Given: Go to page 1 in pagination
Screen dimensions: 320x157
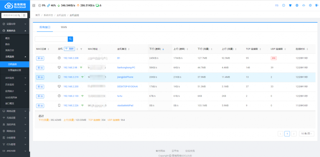Looking at the screenshot, I should click(287, 134).
